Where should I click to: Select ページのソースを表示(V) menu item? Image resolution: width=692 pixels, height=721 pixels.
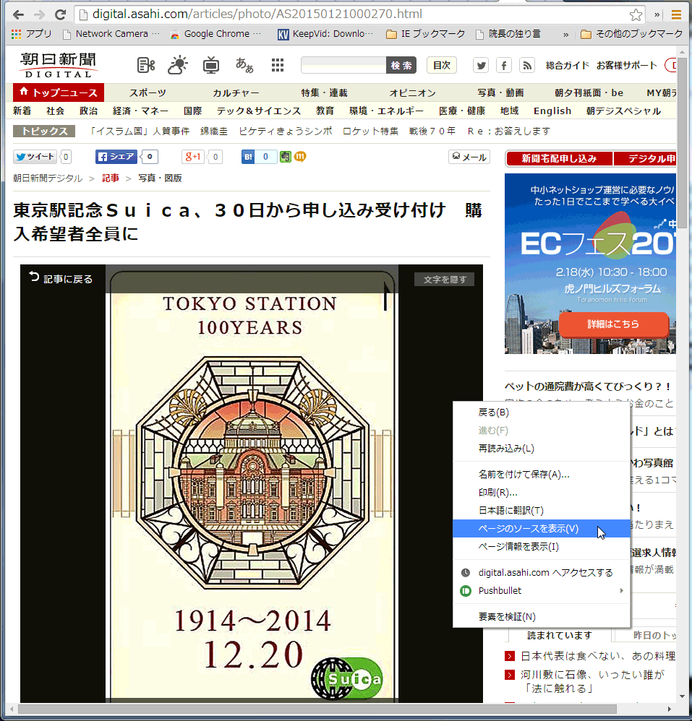542,528
